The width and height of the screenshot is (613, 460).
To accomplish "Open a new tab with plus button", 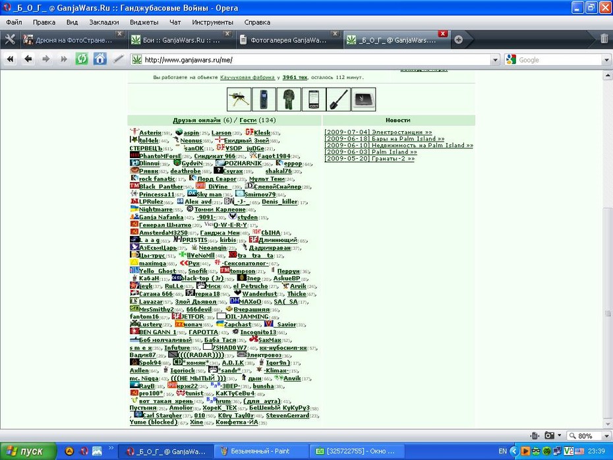I will (459, 40).
